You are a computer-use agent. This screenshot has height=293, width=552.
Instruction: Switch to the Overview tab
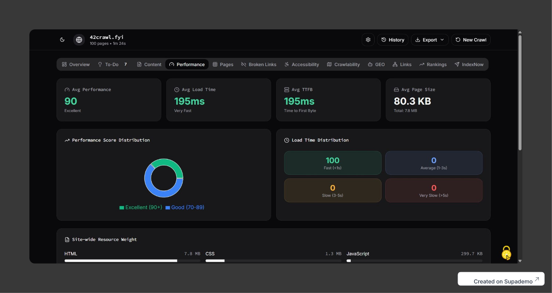pos(76,64)
